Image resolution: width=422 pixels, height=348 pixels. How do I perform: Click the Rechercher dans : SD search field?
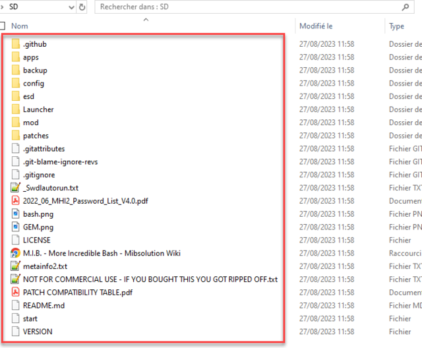254,7
